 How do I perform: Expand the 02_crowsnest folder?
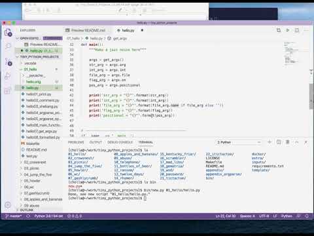(x=35, y=162)
